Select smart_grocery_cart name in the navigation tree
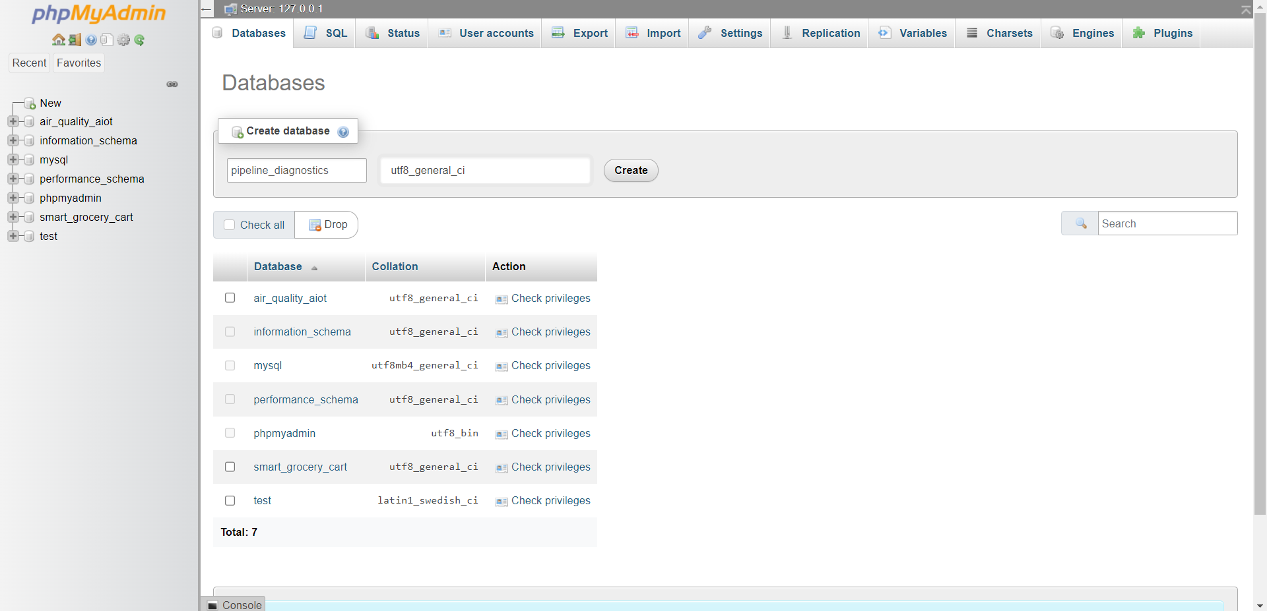The width and height of the screenshot is (1267, 611). pos(86,218)
